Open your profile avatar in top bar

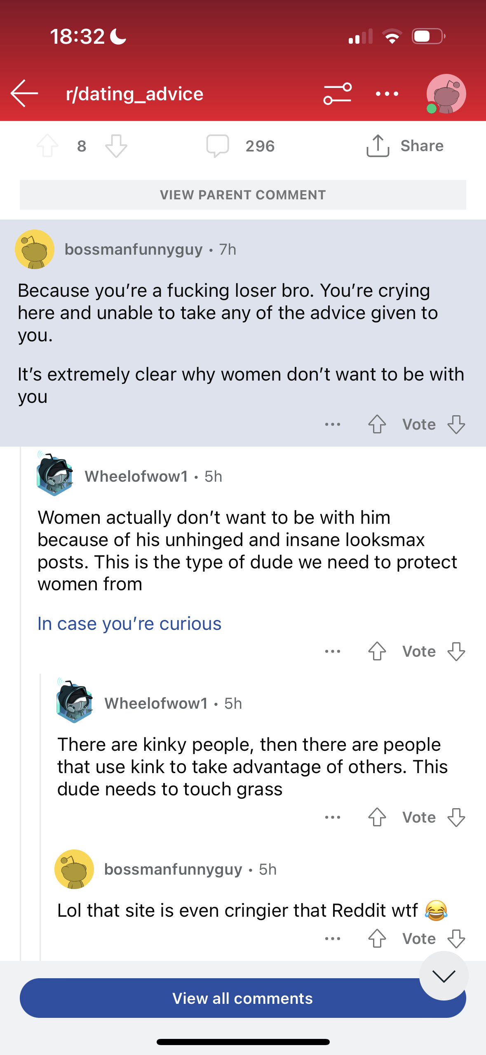click(446, 94)
